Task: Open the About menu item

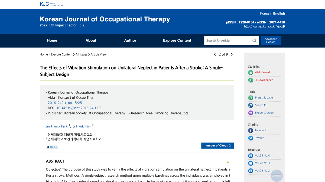Action: [x=91, y=41]
